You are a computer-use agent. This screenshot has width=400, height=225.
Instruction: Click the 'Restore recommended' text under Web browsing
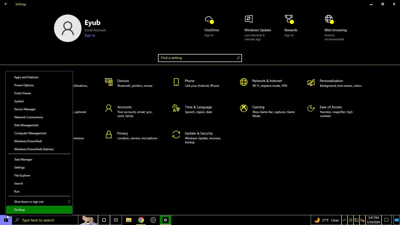click(x=334, y=37)
